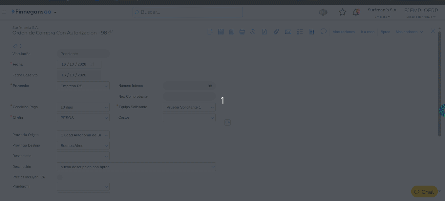Click the tag icon above Vinculación
445x201 pixels.
[15, 46]
